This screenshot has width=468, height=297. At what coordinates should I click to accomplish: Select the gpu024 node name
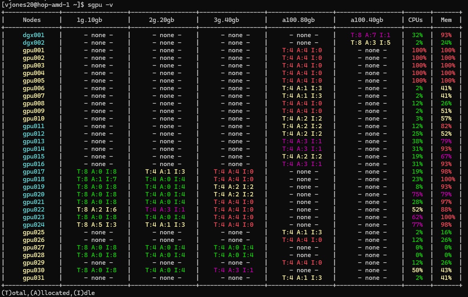pos(34,225)
